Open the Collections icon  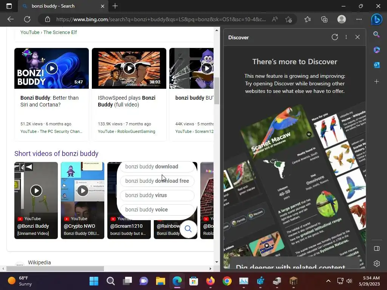tap(324, 19)
